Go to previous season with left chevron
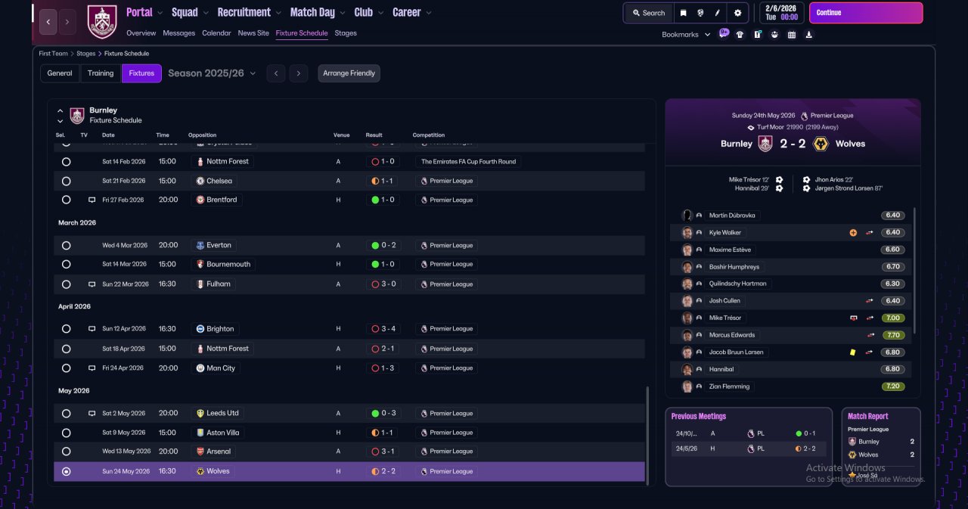This screenshot has height=509, width=968. [276, 73]
